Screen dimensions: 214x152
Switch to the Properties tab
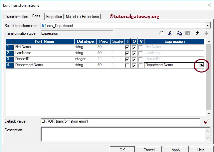(x=54, y=16)
